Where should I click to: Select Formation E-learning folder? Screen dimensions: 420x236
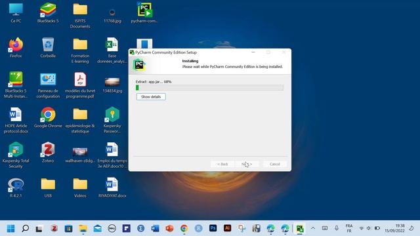coord(80,50)
